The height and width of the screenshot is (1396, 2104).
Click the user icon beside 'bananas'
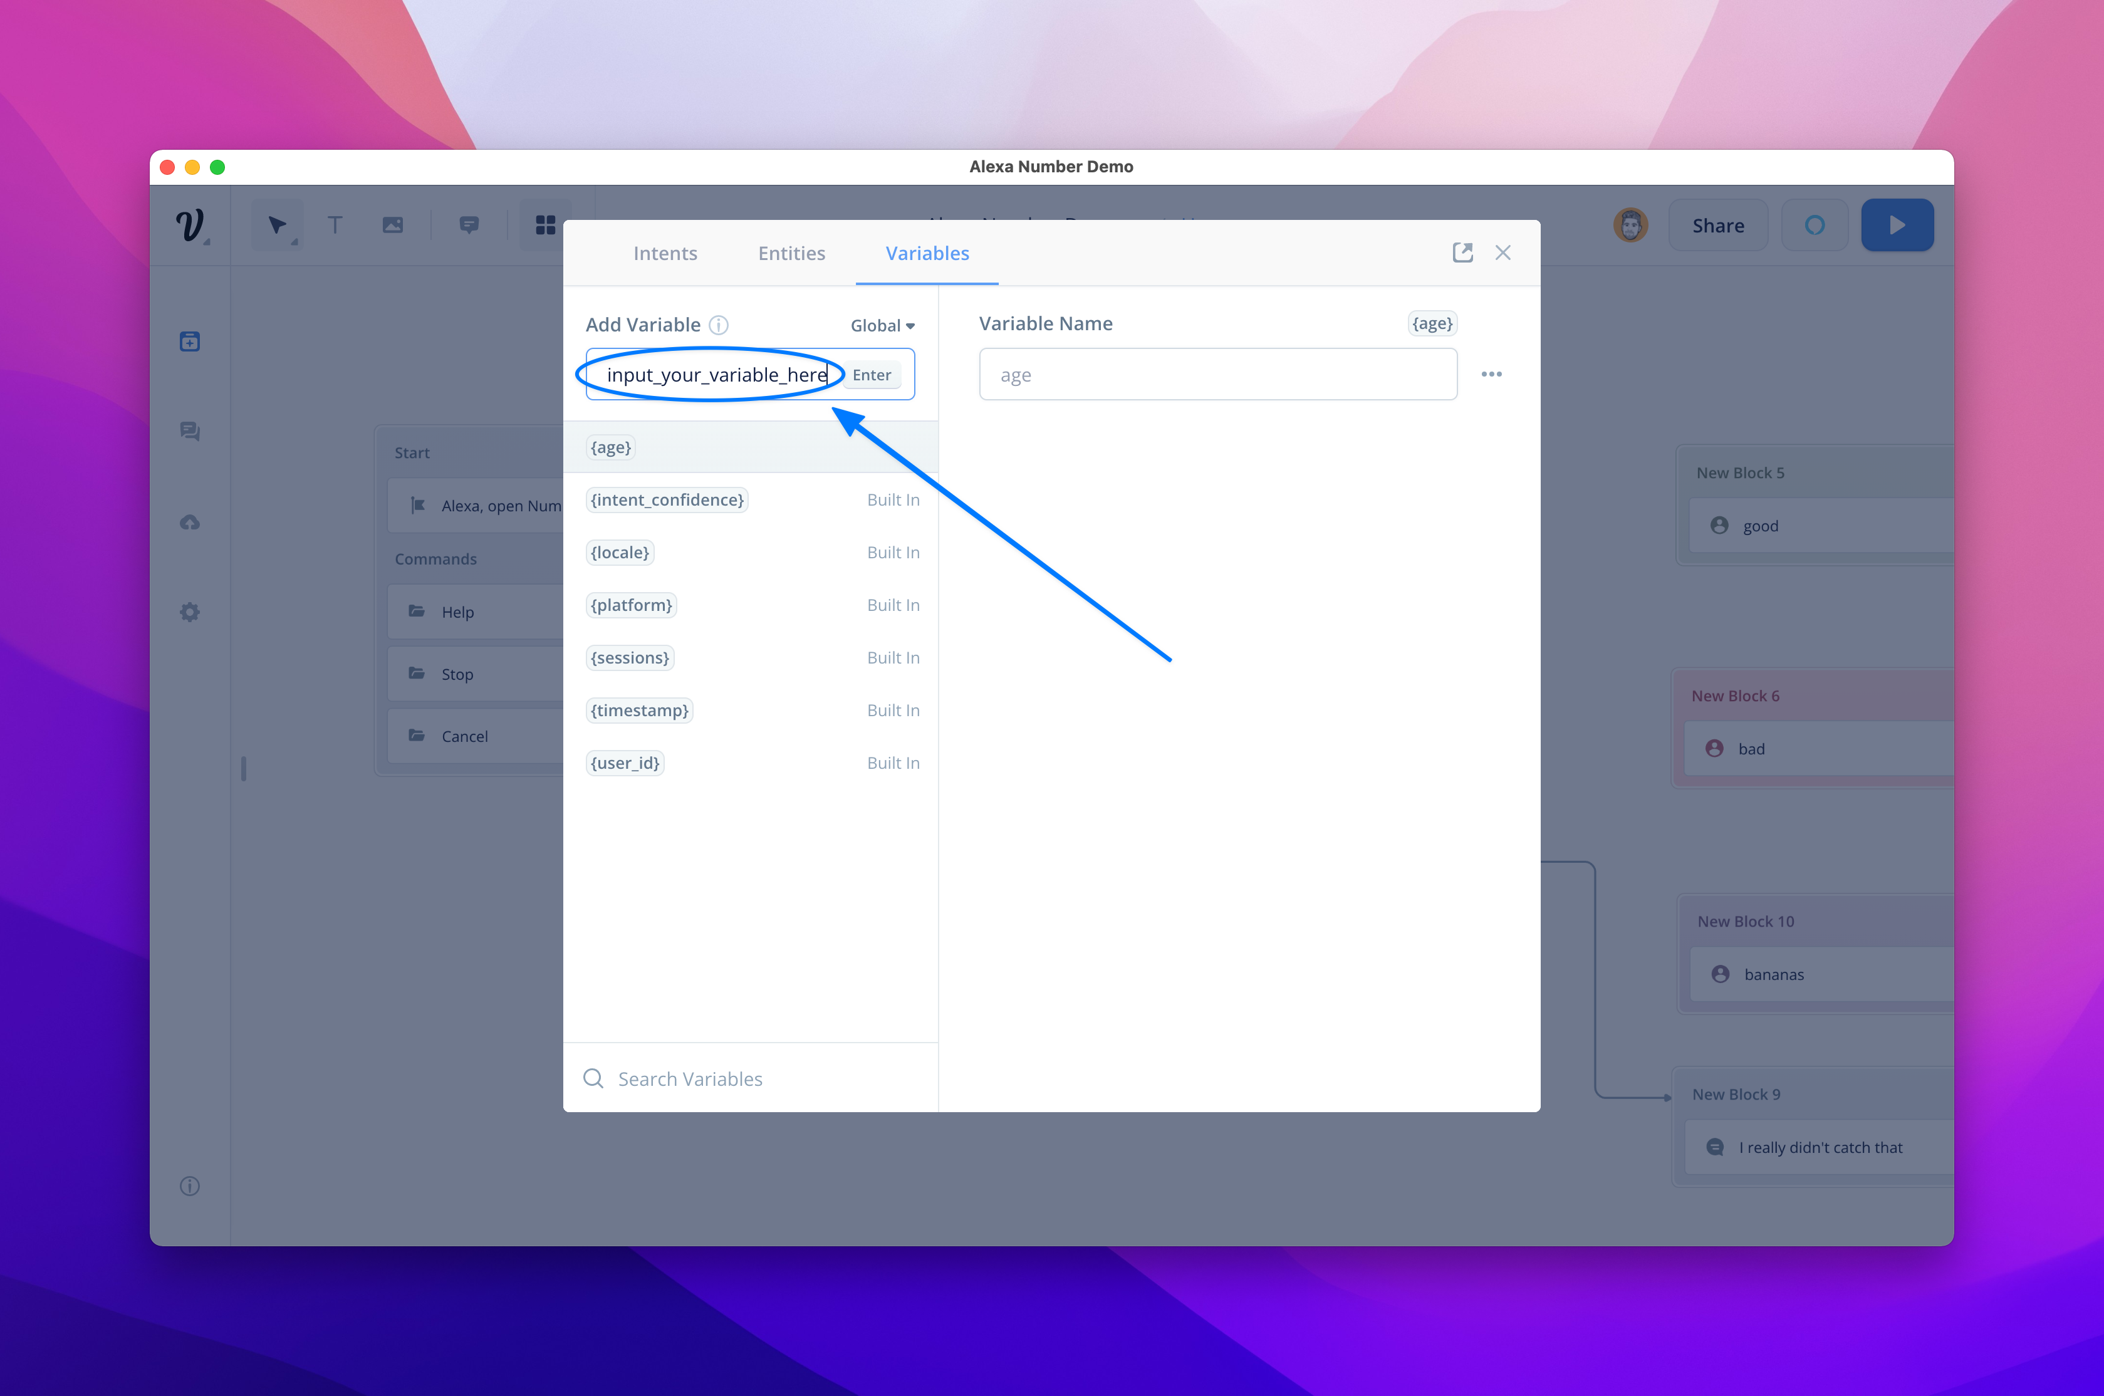click(x=1721, y=974)
